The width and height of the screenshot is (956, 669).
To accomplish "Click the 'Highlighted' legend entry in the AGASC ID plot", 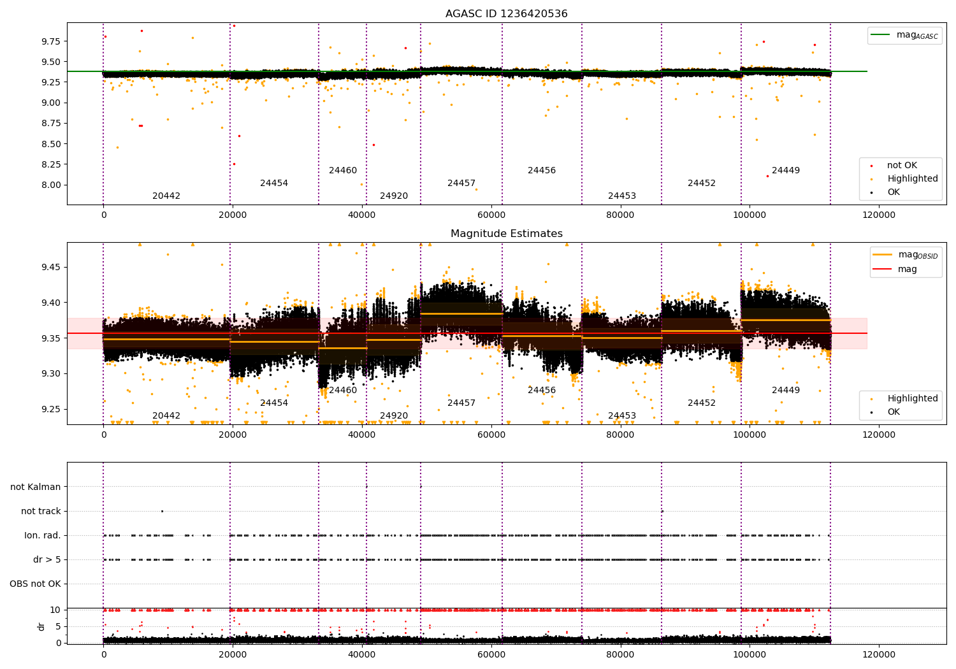I will coord(913,179).
